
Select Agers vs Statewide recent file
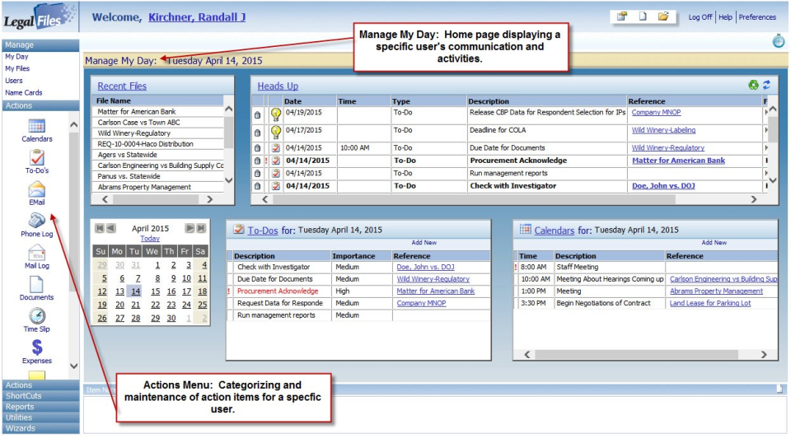[127, 155]
